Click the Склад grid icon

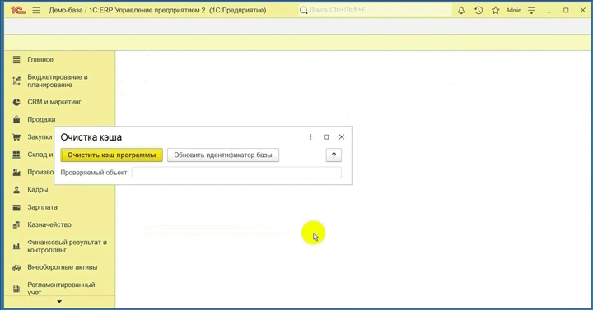point(16,155)
